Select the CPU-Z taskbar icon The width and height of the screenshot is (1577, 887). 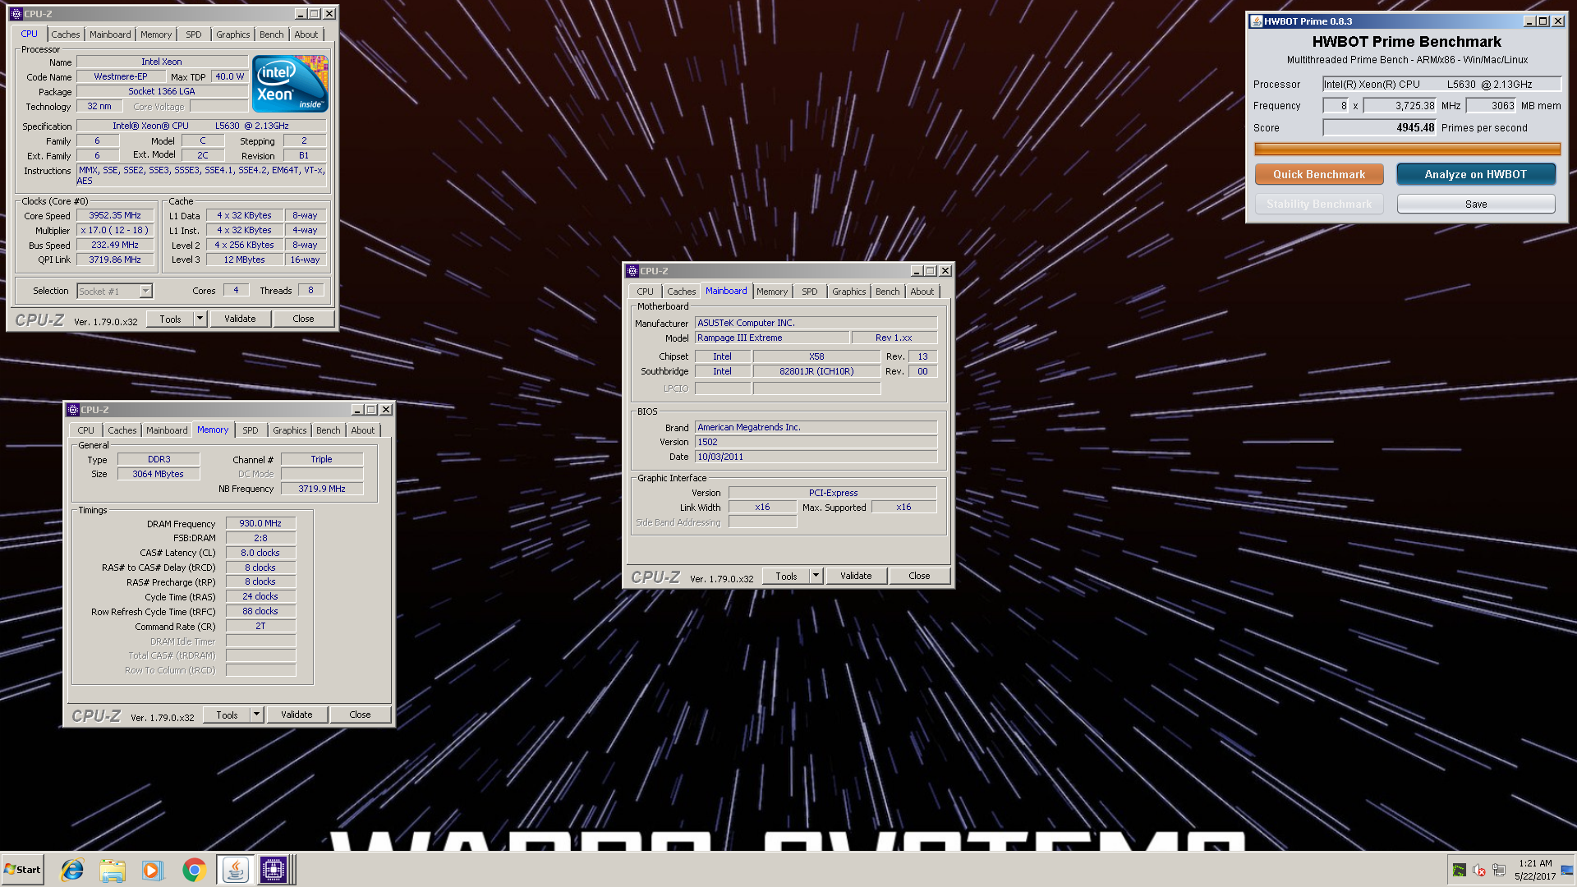274,870
